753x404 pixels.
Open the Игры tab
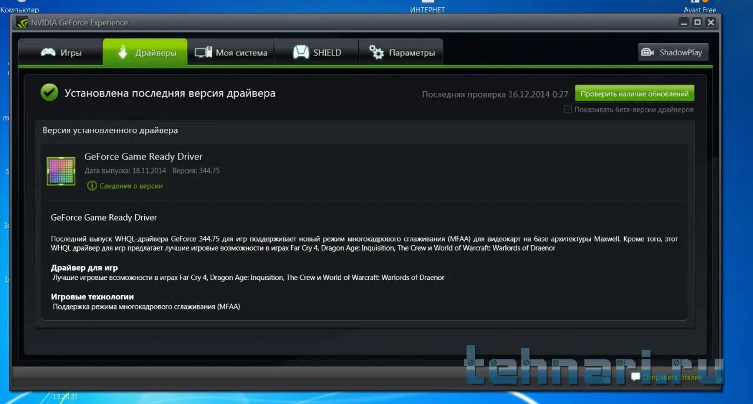(x=61, y=52)
